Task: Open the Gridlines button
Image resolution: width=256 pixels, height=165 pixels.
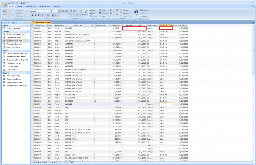Action: click(53, 15)
